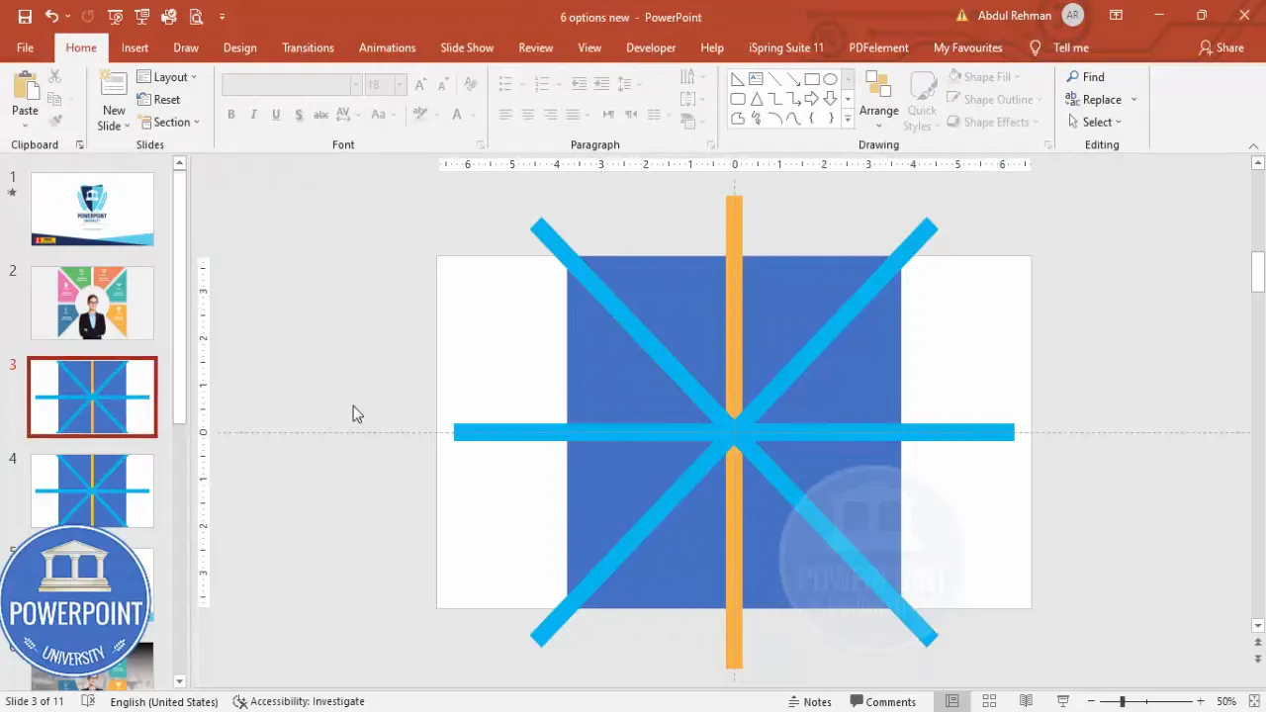Open the Section dropdown

169,123
